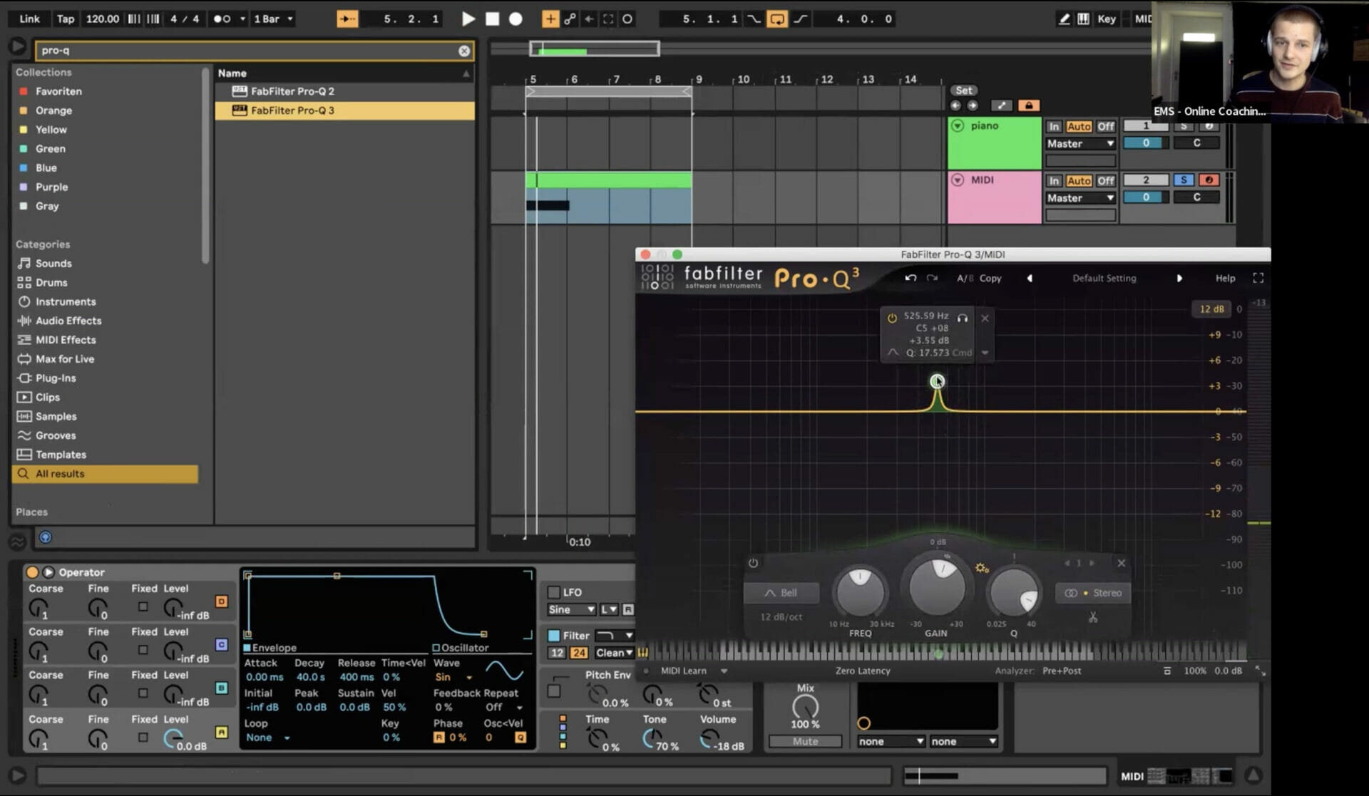The width and height of the screenshot is (1369, 796).
Task: Click the Link button
Action: click(29, 19)
